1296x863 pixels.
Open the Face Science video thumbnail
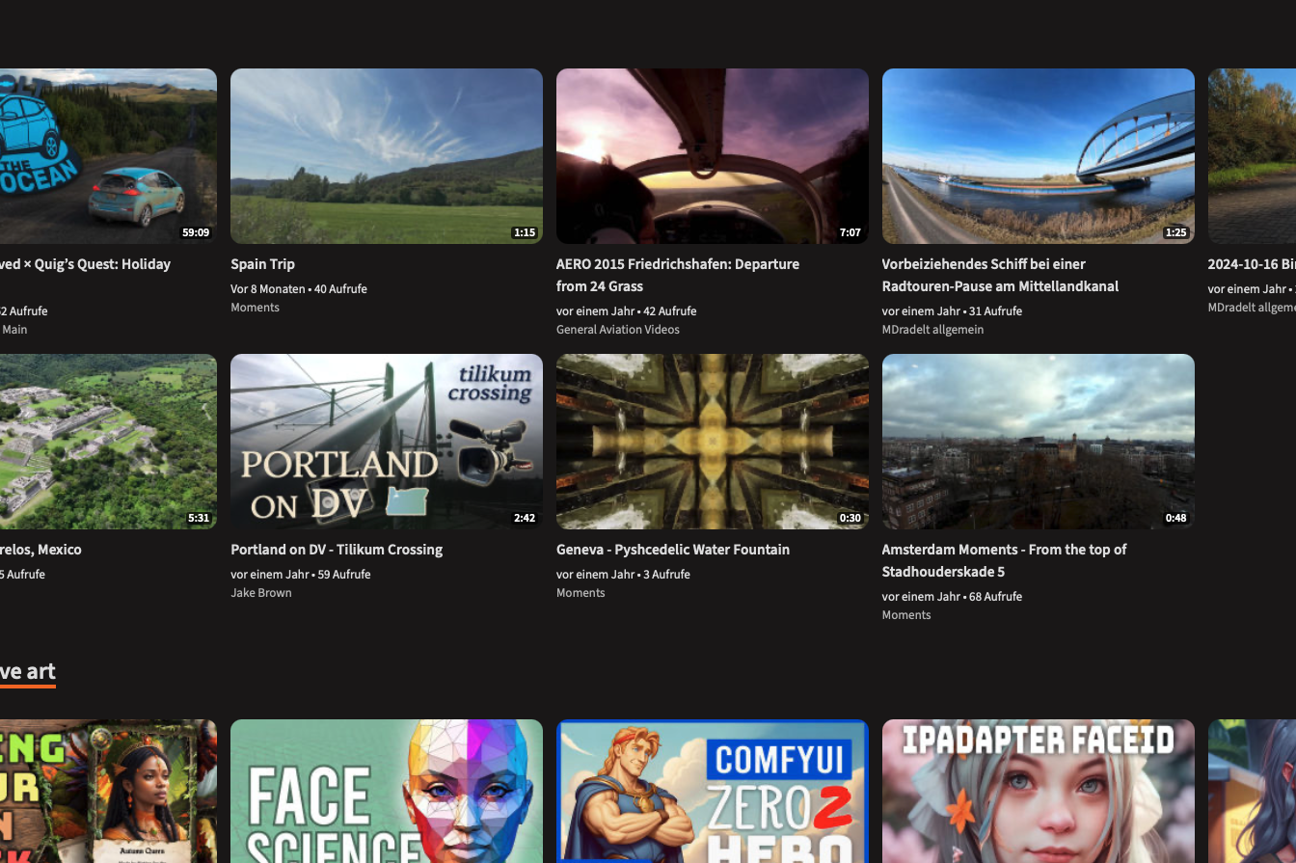click(x=386, y=791)
